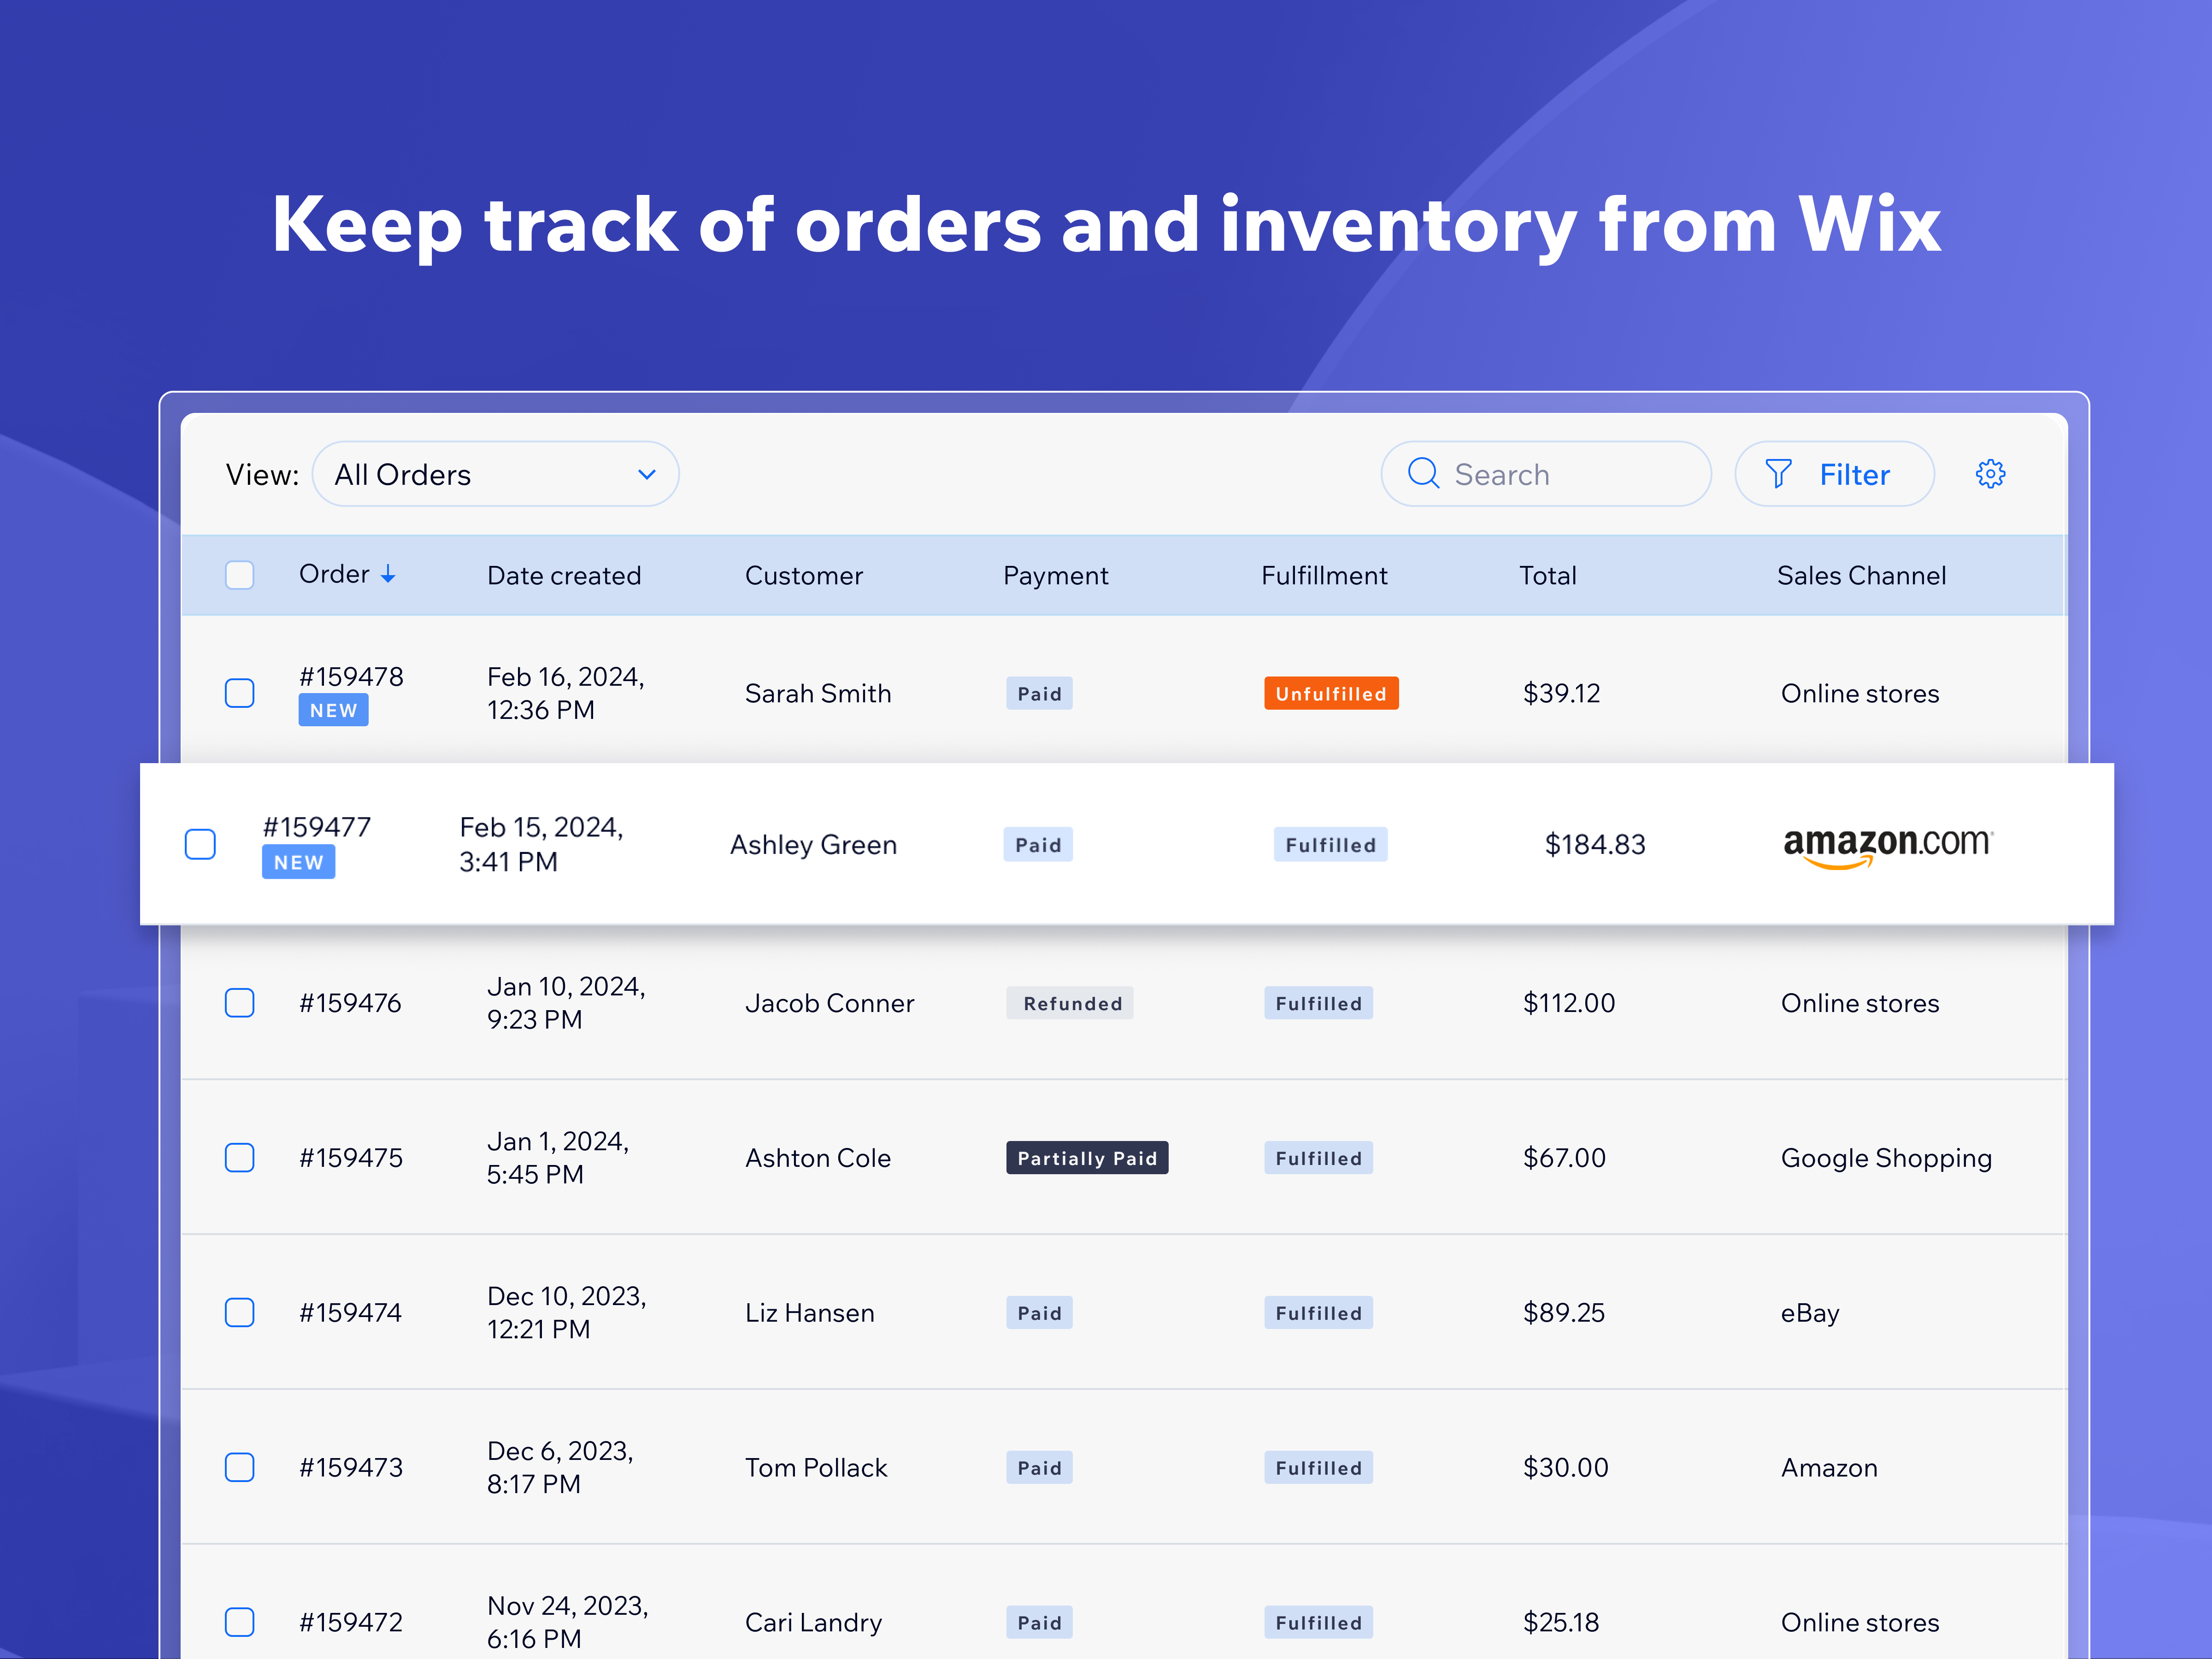Open order number #159478
The height and width of the screenshot is (1659, 2212).
351,677
